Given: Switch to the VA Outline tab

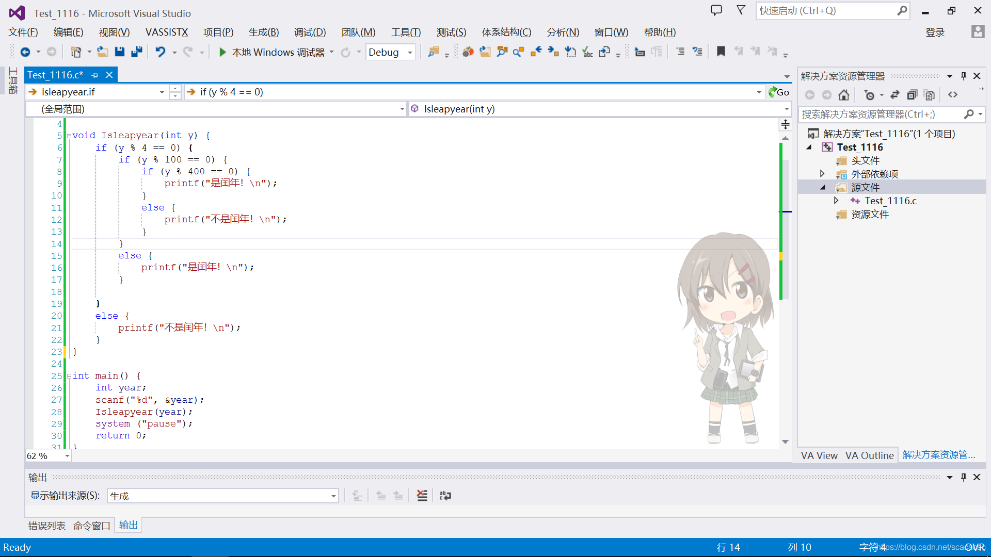Looking at the screenshot, I should coord(869,455).
